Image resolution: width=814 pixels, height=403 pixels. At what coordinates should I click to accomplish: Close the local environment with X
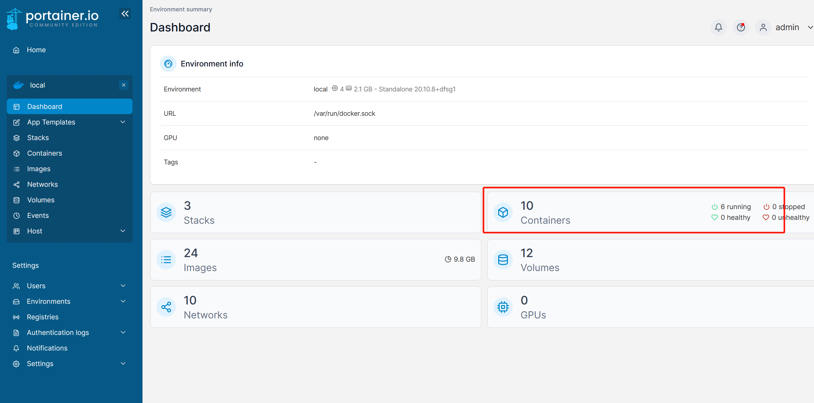pyautogui.click(x=124, y=85)
